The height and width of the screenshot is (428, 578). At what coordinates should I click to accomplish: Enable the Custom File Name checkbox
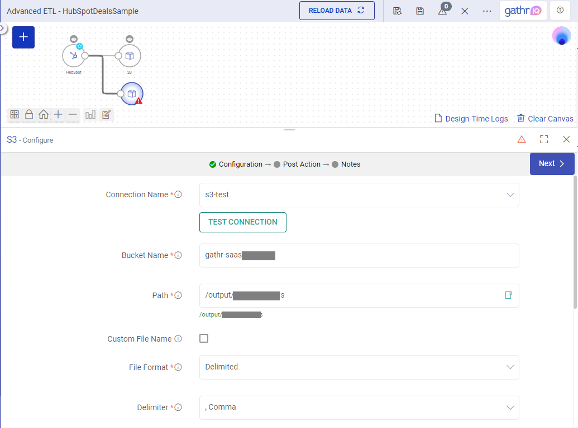point(204,338)
